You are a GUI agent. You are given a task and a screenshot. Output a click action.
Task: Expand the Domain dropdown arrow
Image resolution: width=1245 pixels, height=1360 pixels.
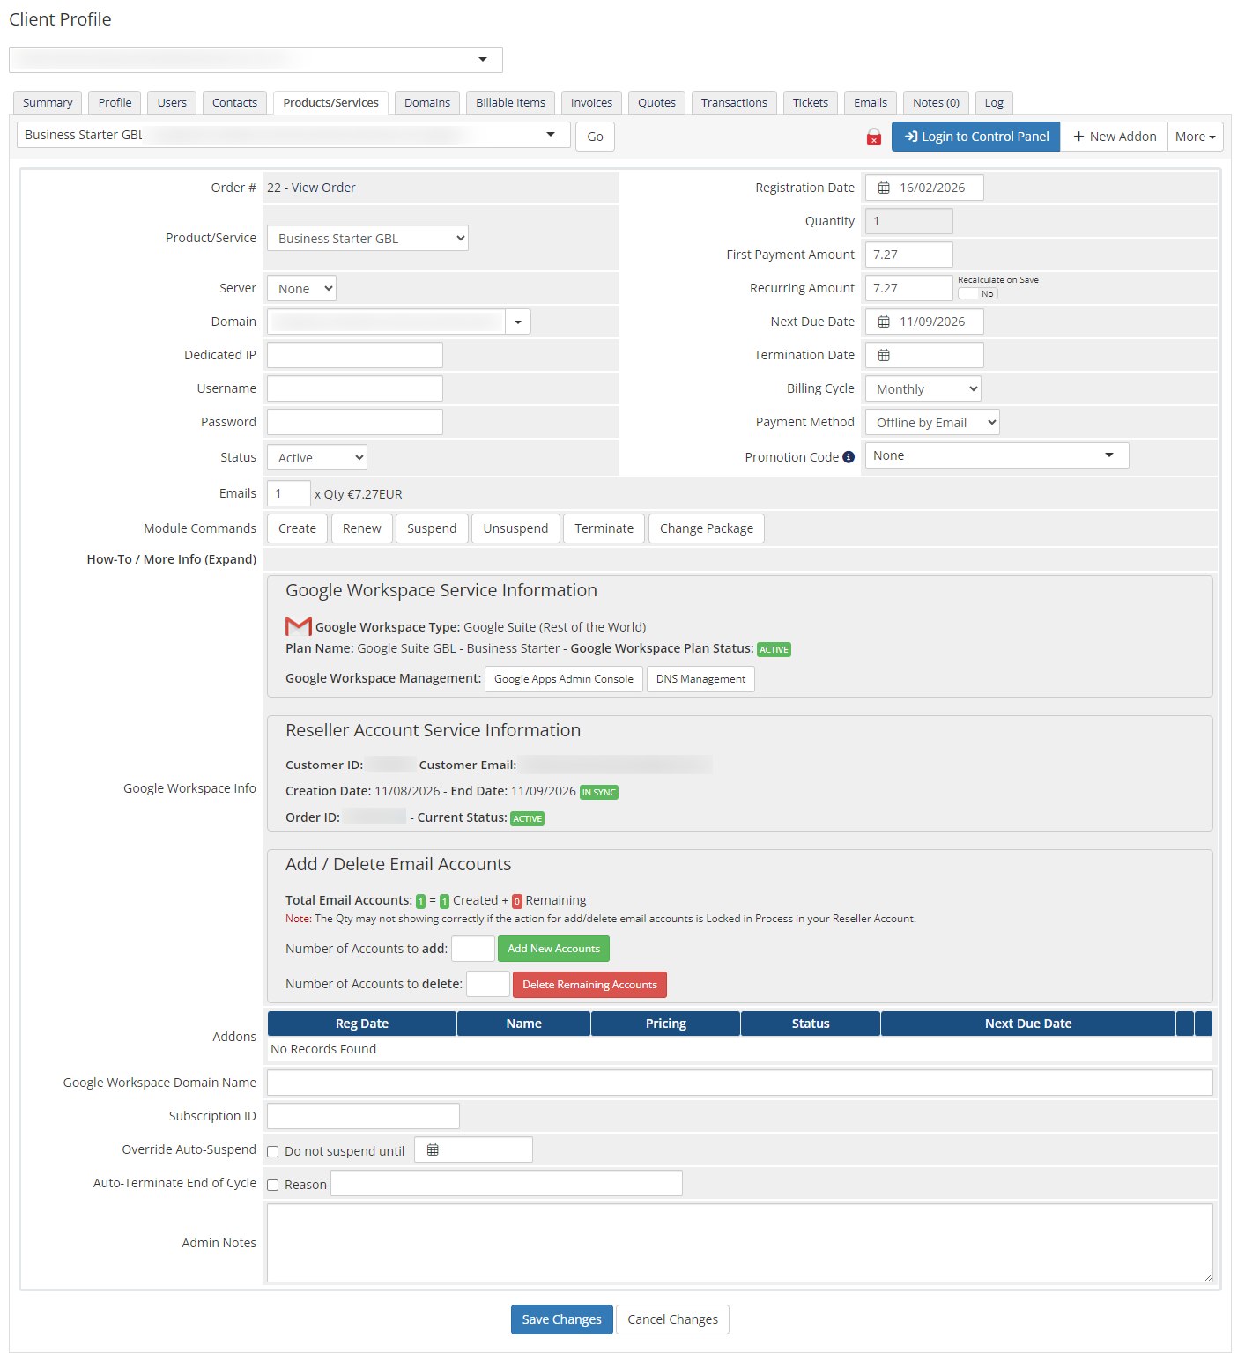[x=518, y=322]
